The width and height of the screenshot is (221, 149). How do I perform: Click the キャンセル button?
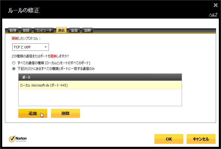point(201,139)
